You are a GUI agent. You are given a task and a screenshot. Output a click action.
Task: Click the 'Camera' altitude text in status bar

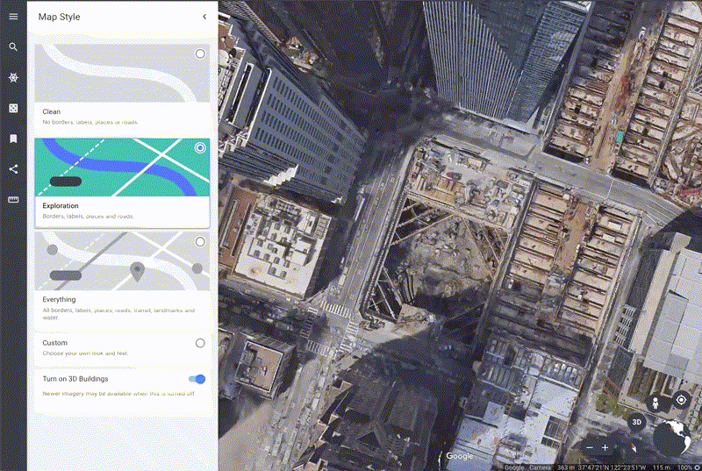pos(540,467)
